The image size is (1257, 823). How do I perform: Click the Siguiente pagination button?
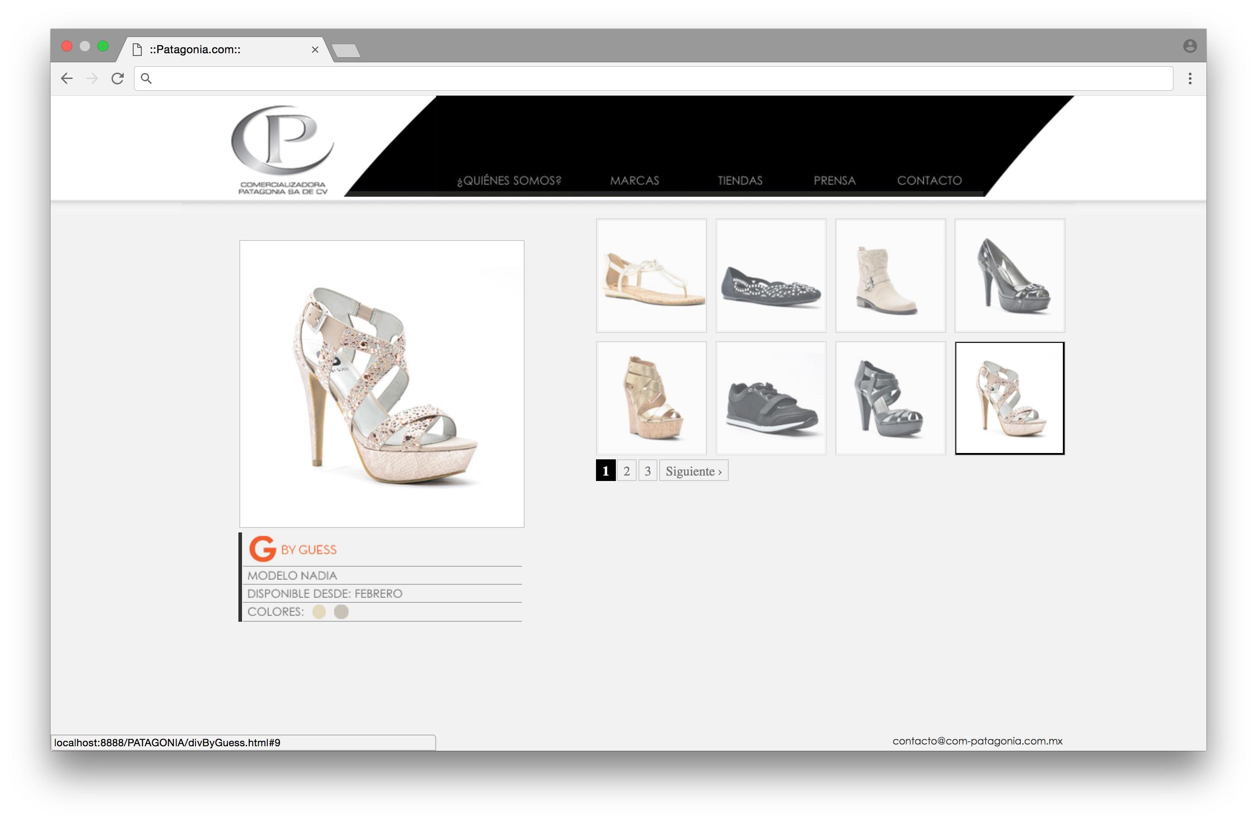pyautogui.click(x=693, y=471)
